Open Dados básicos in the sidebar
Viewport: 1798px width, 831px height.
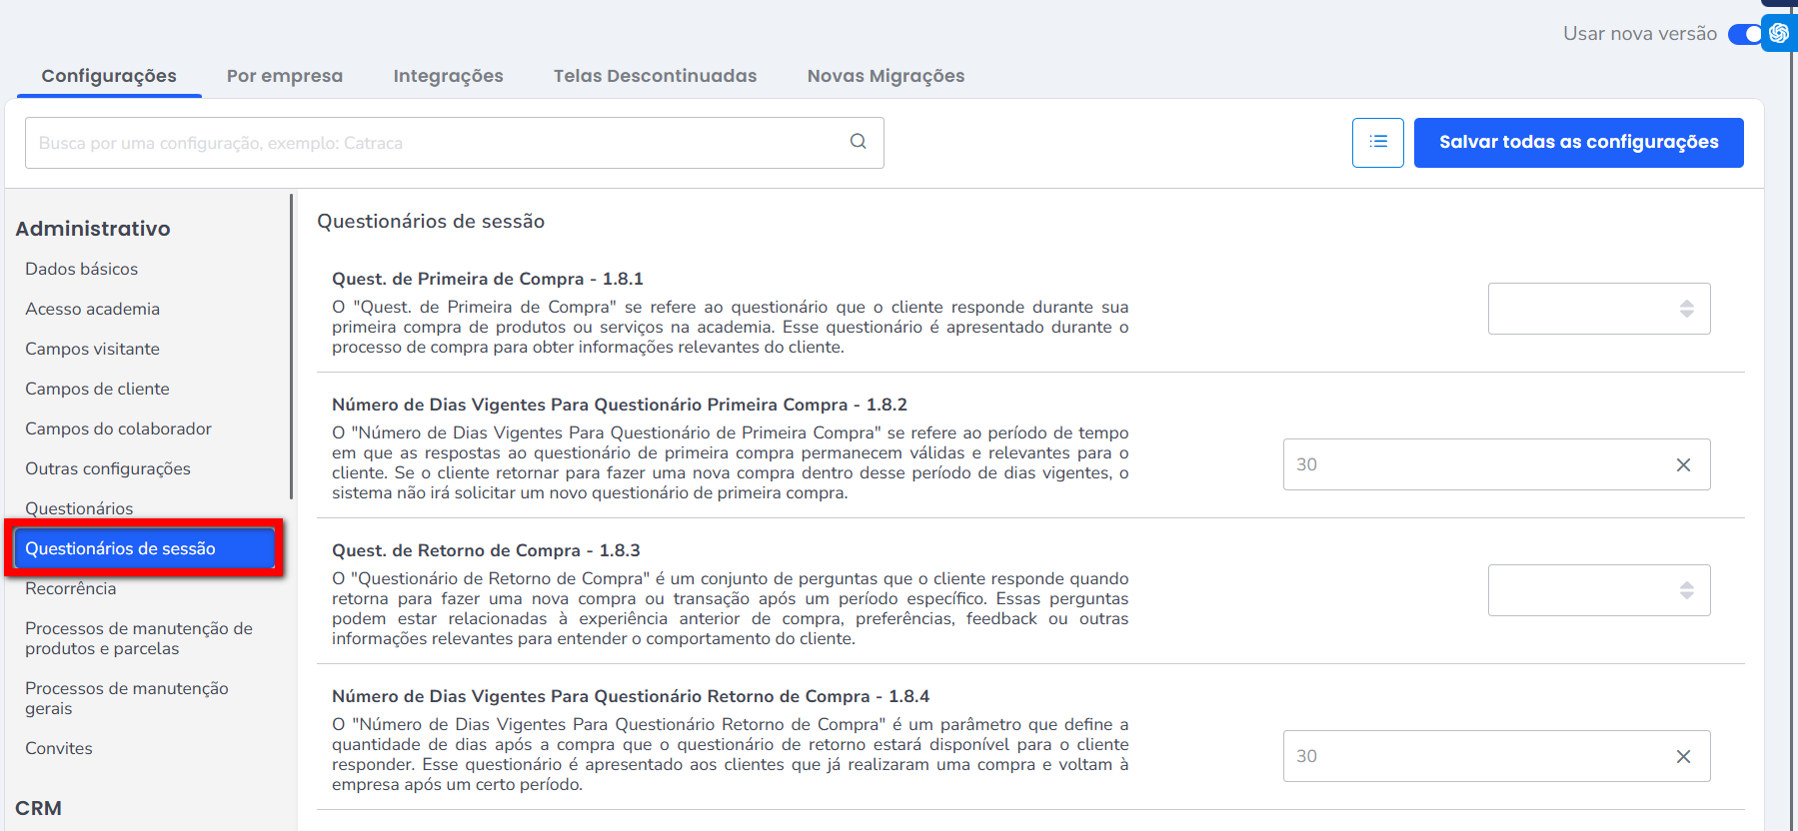(x=82, y=269)
